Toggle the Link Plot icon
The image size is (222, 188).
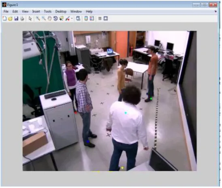(x=78, y=18)
